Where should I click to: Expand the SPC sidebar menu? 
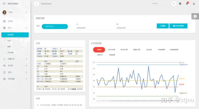click(x=15, y=28)
